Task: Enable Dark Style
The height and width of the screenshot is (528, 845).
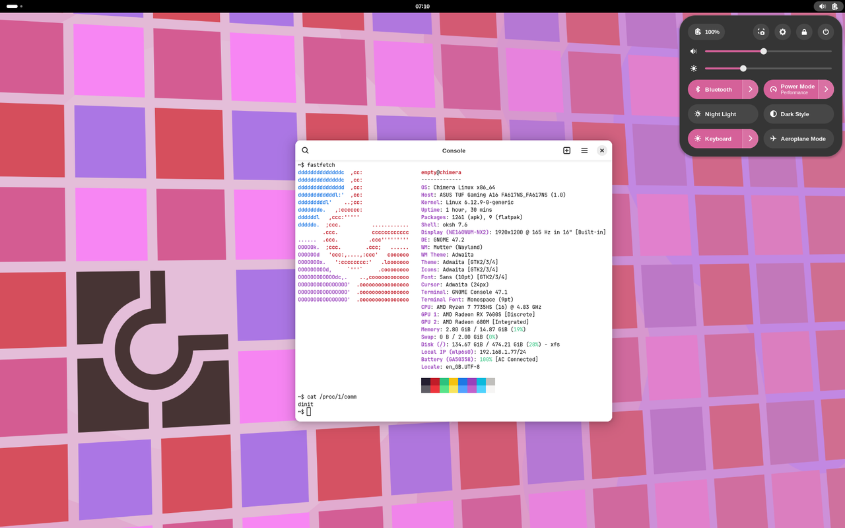Action: (x=799, y=114)
